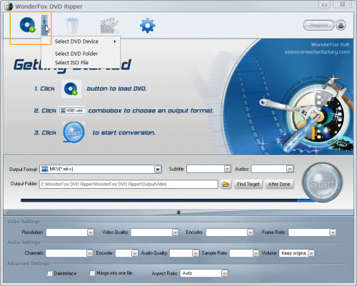The image size is (357, 286).
Task: Open the Resolution dropdown
Action: (x=70, y=232)
